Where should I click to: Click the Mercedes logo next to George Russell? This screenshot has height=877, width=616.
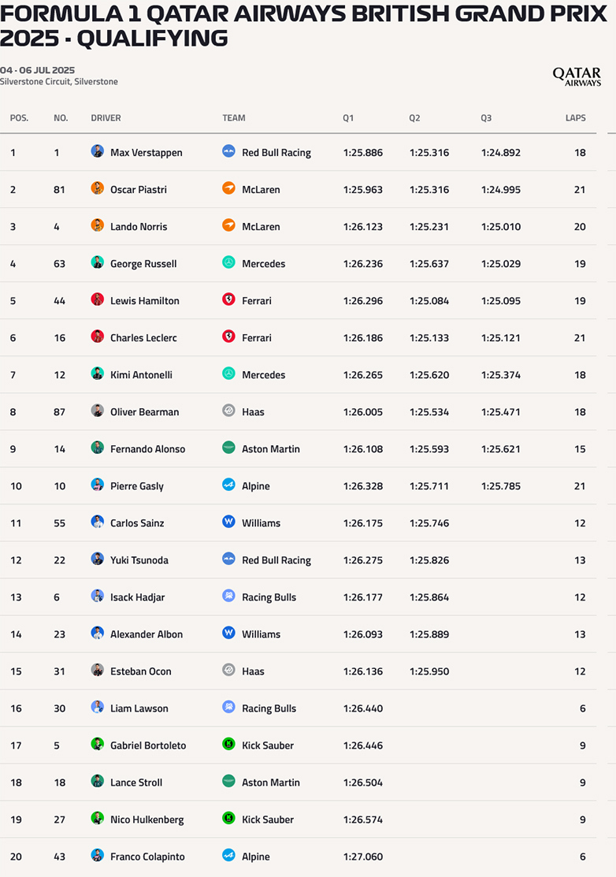228,262
